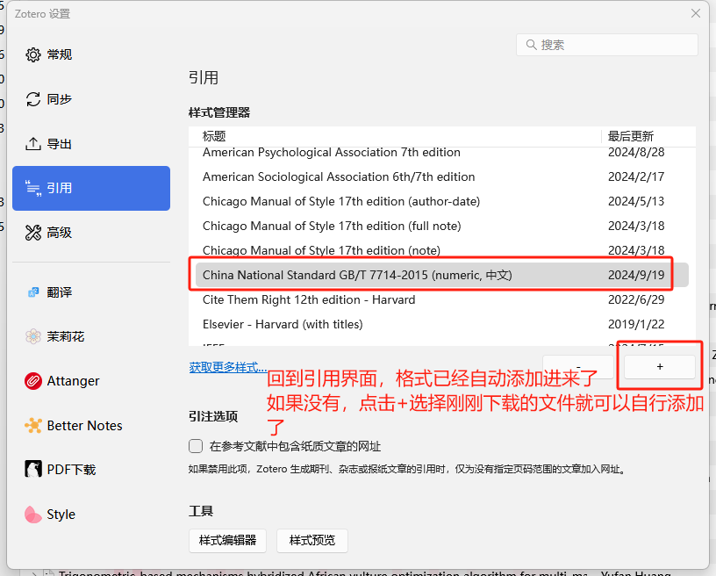Sort styles by 最后更新 column header
Screen dimensions: 716x576
[648, 136]
